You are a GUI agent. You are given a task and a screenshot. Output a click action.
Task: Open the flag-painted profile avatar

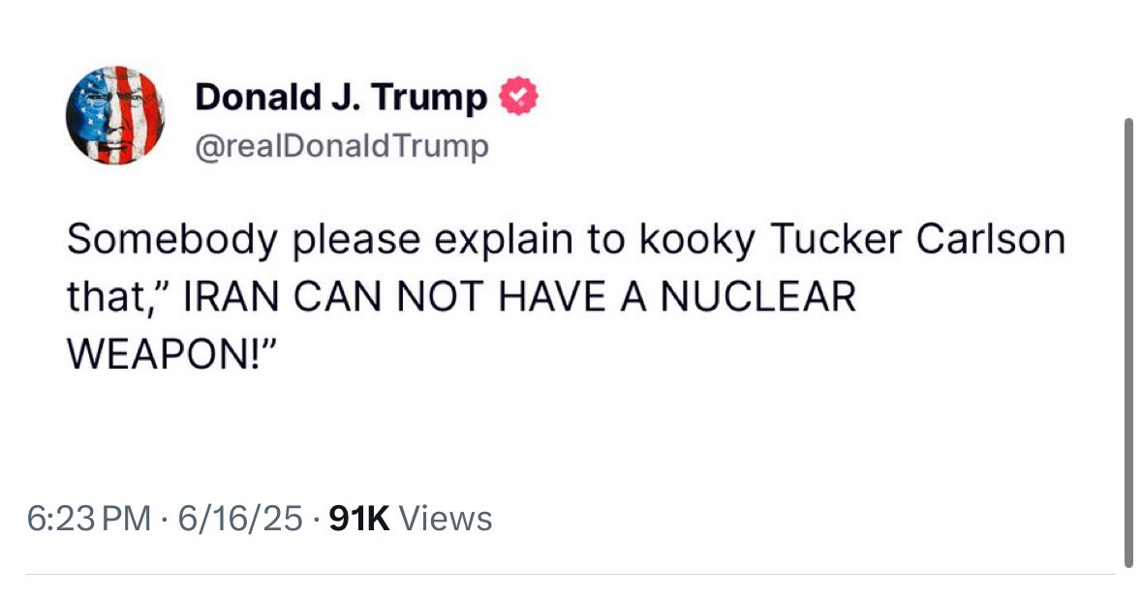[x=115, y=115]
